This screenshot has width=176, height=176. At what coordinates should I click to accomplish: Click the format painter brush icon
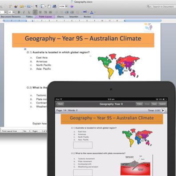pos(16,6)
